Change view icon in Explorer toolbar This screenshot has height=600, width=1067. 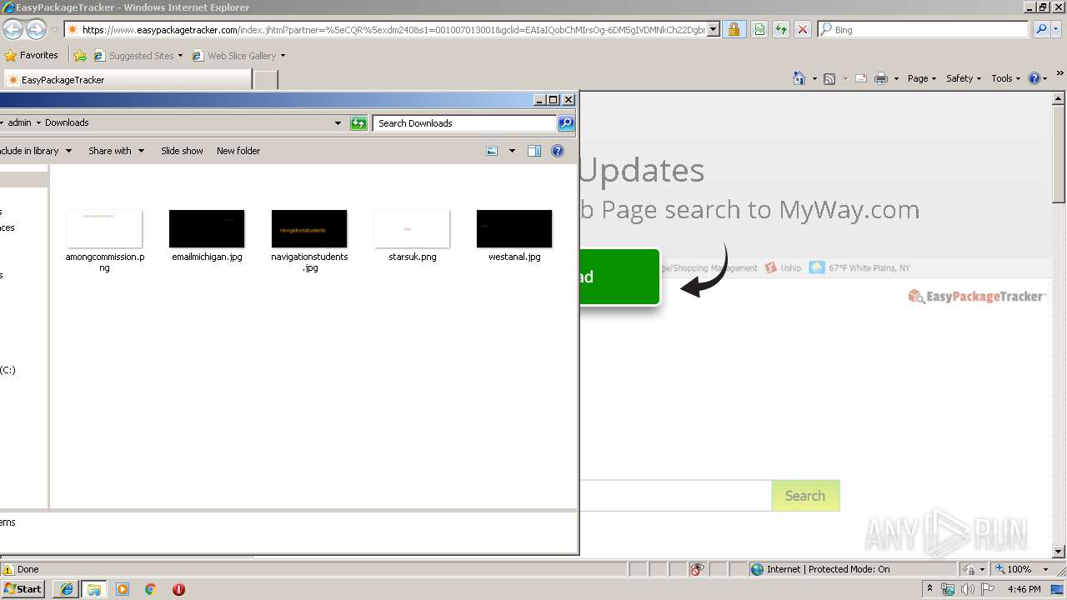click(x=492, y=151)
